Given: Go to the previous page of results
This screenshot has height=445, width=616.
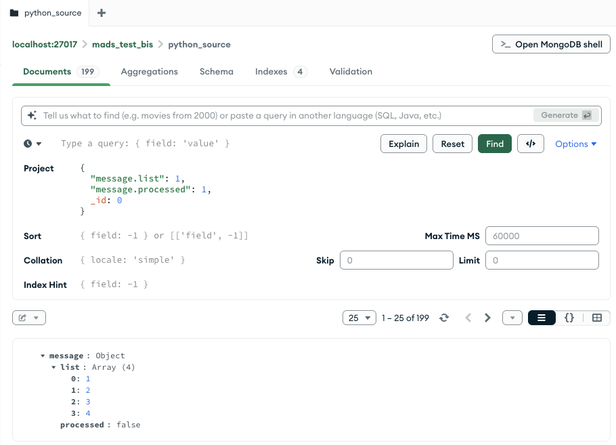Looking at the screenshot, I should [468, 318].
